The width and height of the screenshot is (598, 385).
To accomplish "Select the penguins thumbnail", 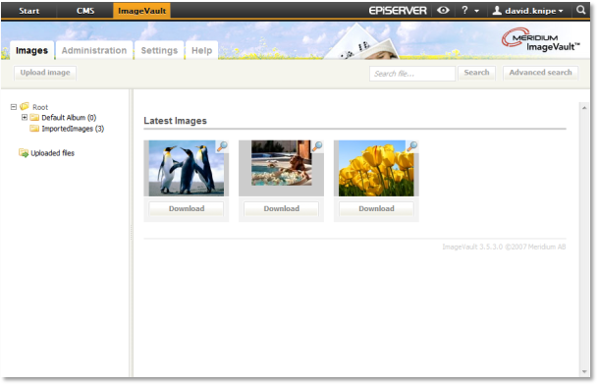I will pyautogui.click(x=187, y=168).
